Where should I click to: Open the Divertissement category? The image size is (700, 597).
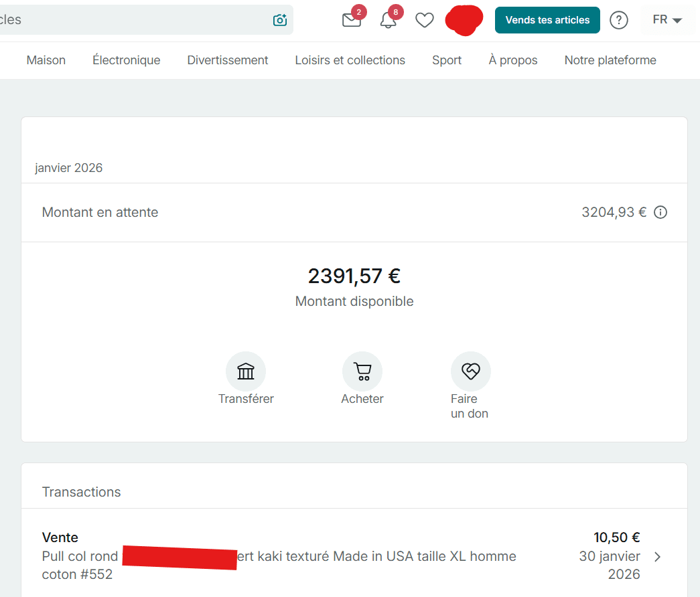pyautogui.click(x=228, y=60)
